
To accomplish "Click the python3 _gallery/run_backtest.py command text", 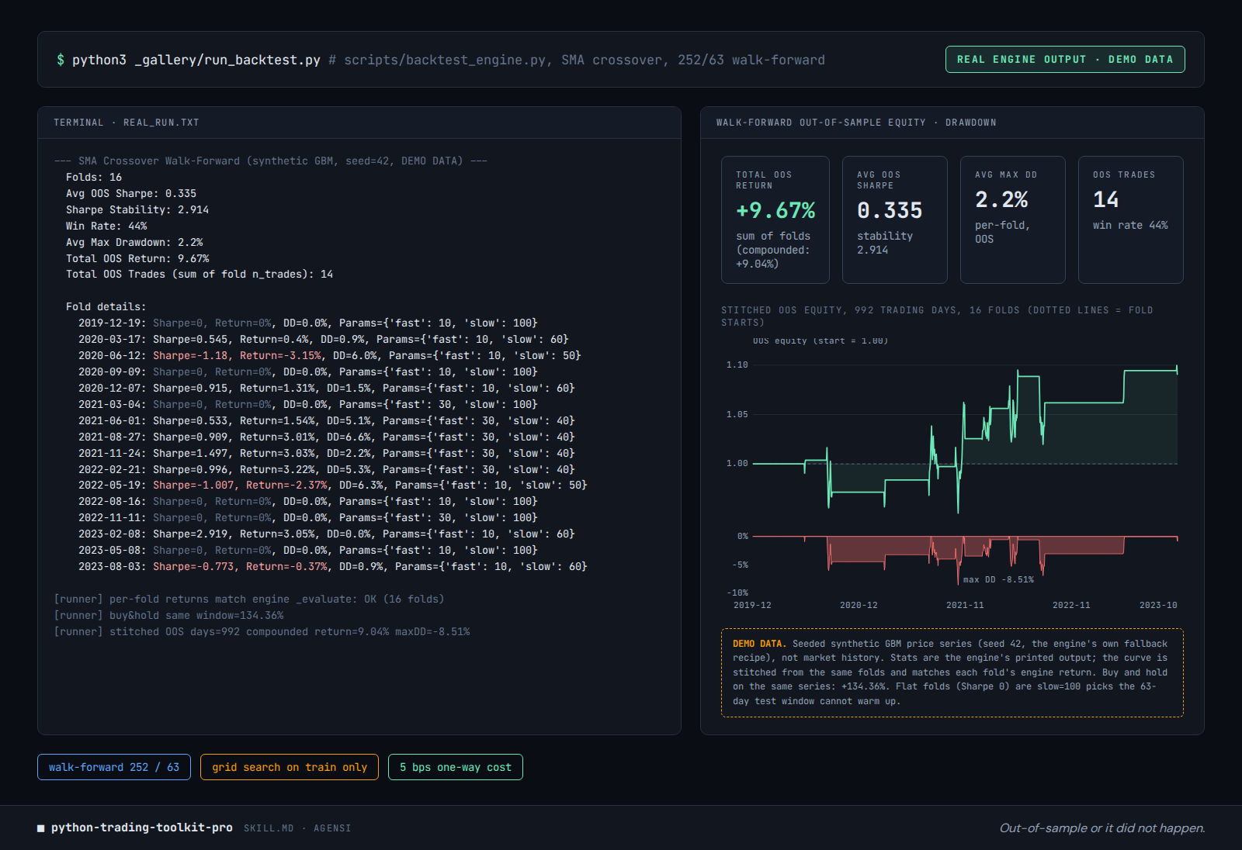I will [196, 60].
